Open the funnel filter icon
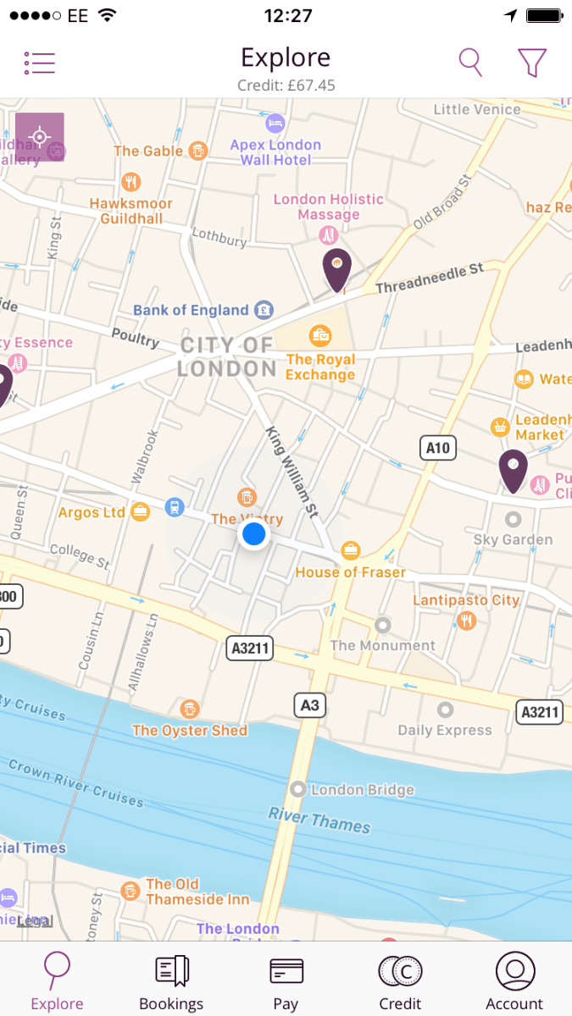The height and width of the screenshot is (1016, 572). [532, 62]
